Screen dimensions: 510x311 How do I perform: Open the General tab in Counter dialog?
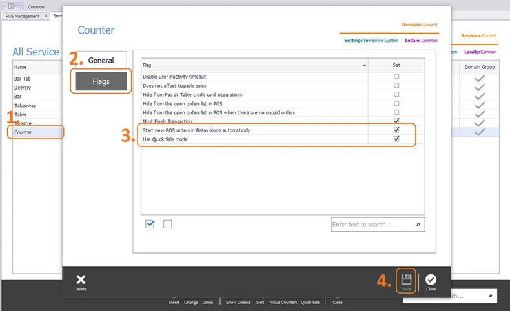(x=101, y=60)
